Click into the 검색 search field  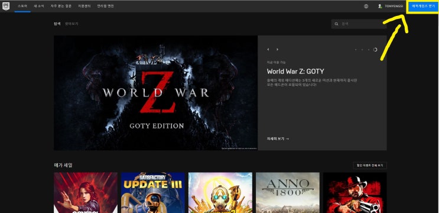click(359, 24)
